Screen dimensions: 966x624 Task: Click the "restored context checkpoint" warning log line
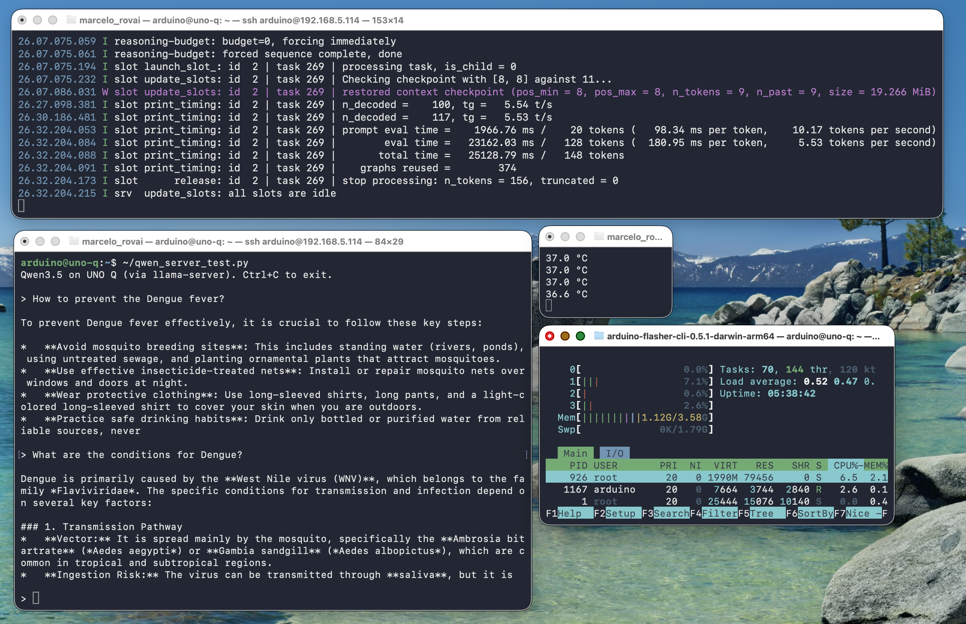[x=477, y=92]
